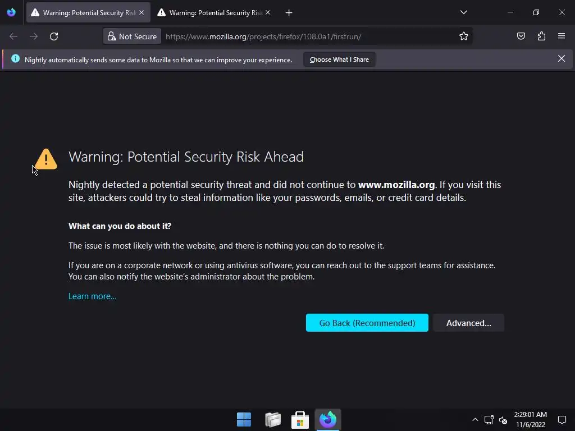575x431 pixels.
Task: Go back one page with the back arrow
Action: point(13,36)
